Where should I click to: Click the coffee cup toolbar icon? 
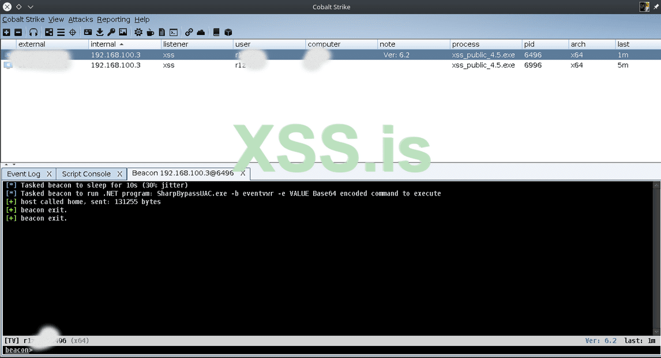click(x=150, y=32)
